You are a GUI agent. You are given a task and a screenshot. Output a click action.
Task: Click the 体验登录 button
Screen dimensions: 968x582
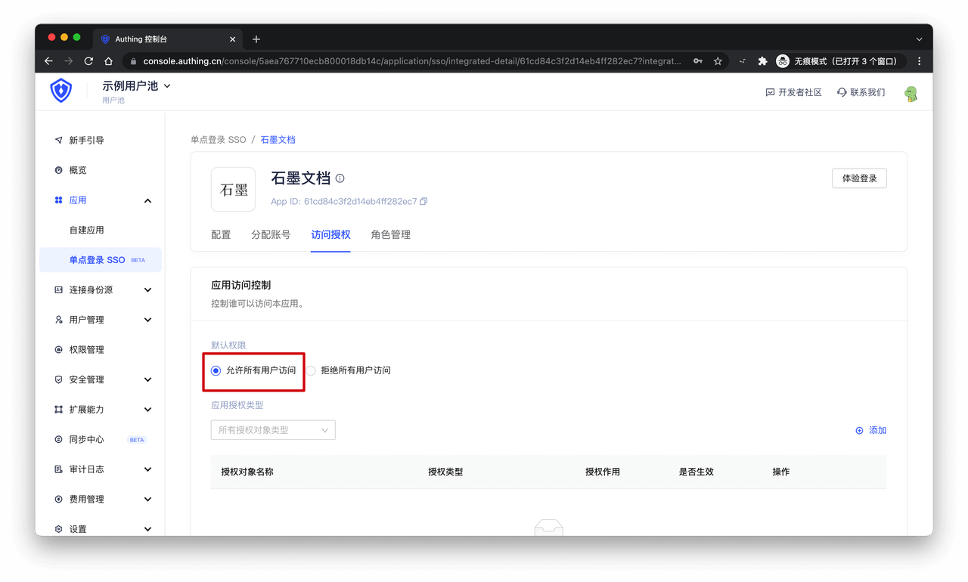click(859, 178)
